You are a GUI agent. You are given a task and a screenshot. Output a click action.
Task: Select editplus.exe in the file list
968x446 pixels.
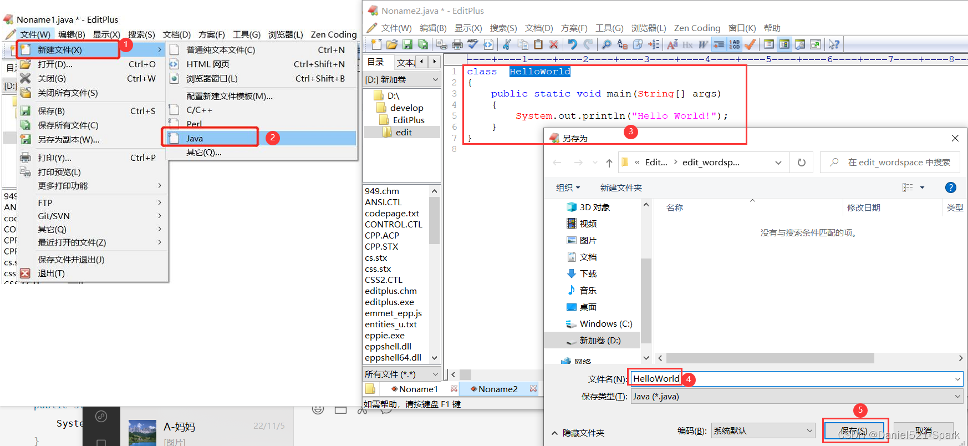(389, 302)
